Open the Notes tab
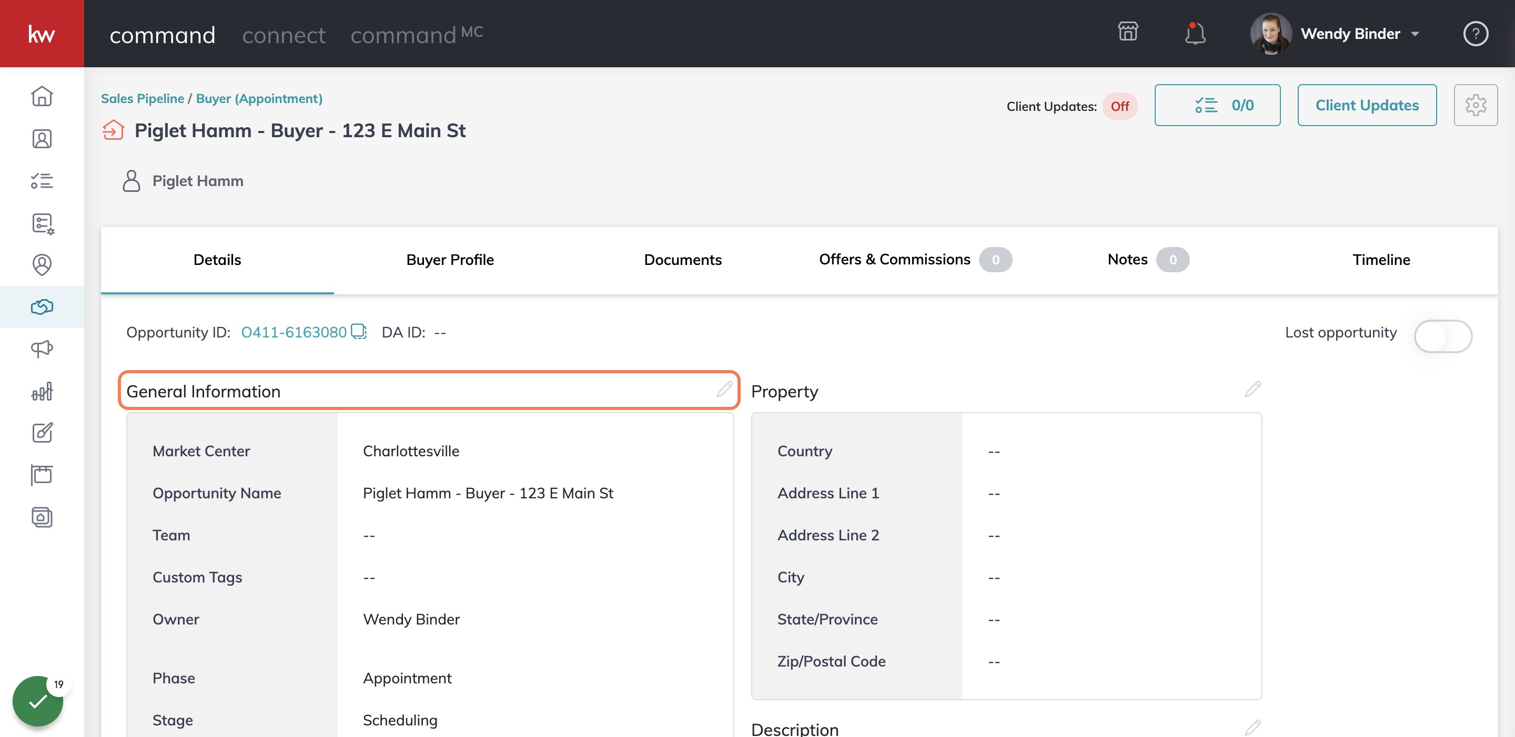Viewport: 1515px width, 737px height. 1148,260
